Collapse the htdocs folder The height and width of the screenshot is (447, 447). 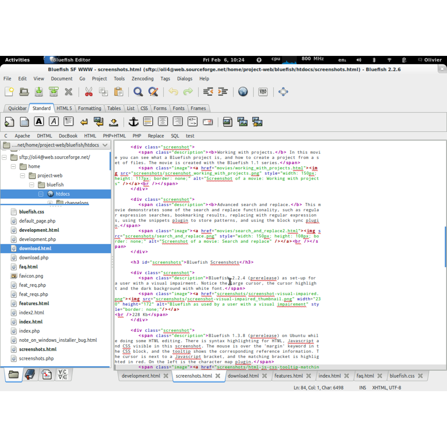tap(41, 194)
